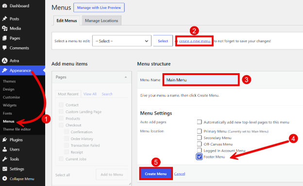303x186 pixels.
Task: Click the Comments bubble icon
Action: click(x=5, y=48)
